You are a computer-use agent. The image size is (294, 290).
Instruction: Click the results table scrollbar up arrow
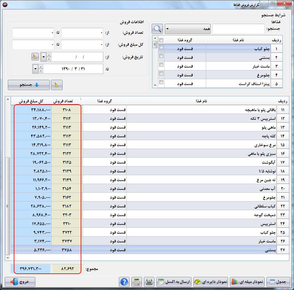[8, 99]
